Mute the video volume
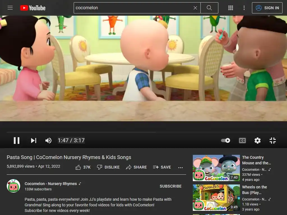Viewport: 287px width, 215px height. 48,141
